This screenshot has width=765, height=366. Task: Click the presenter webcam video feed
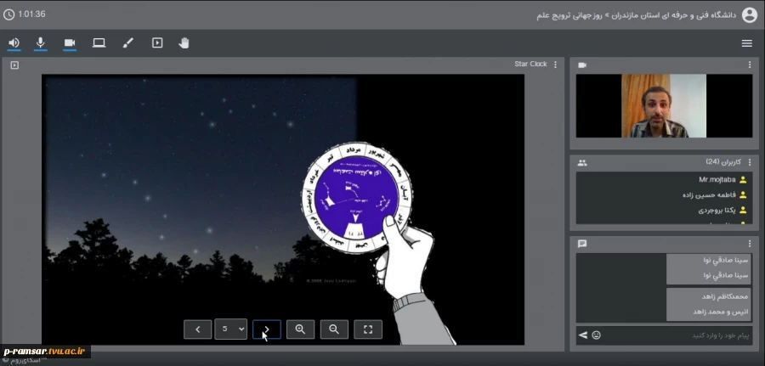[x=664, y=106]
